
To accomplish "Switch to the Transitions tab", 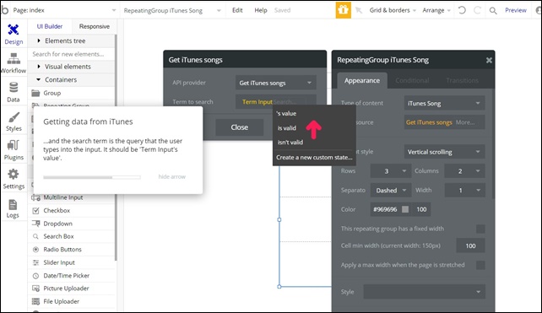I will tap(462, 80).
